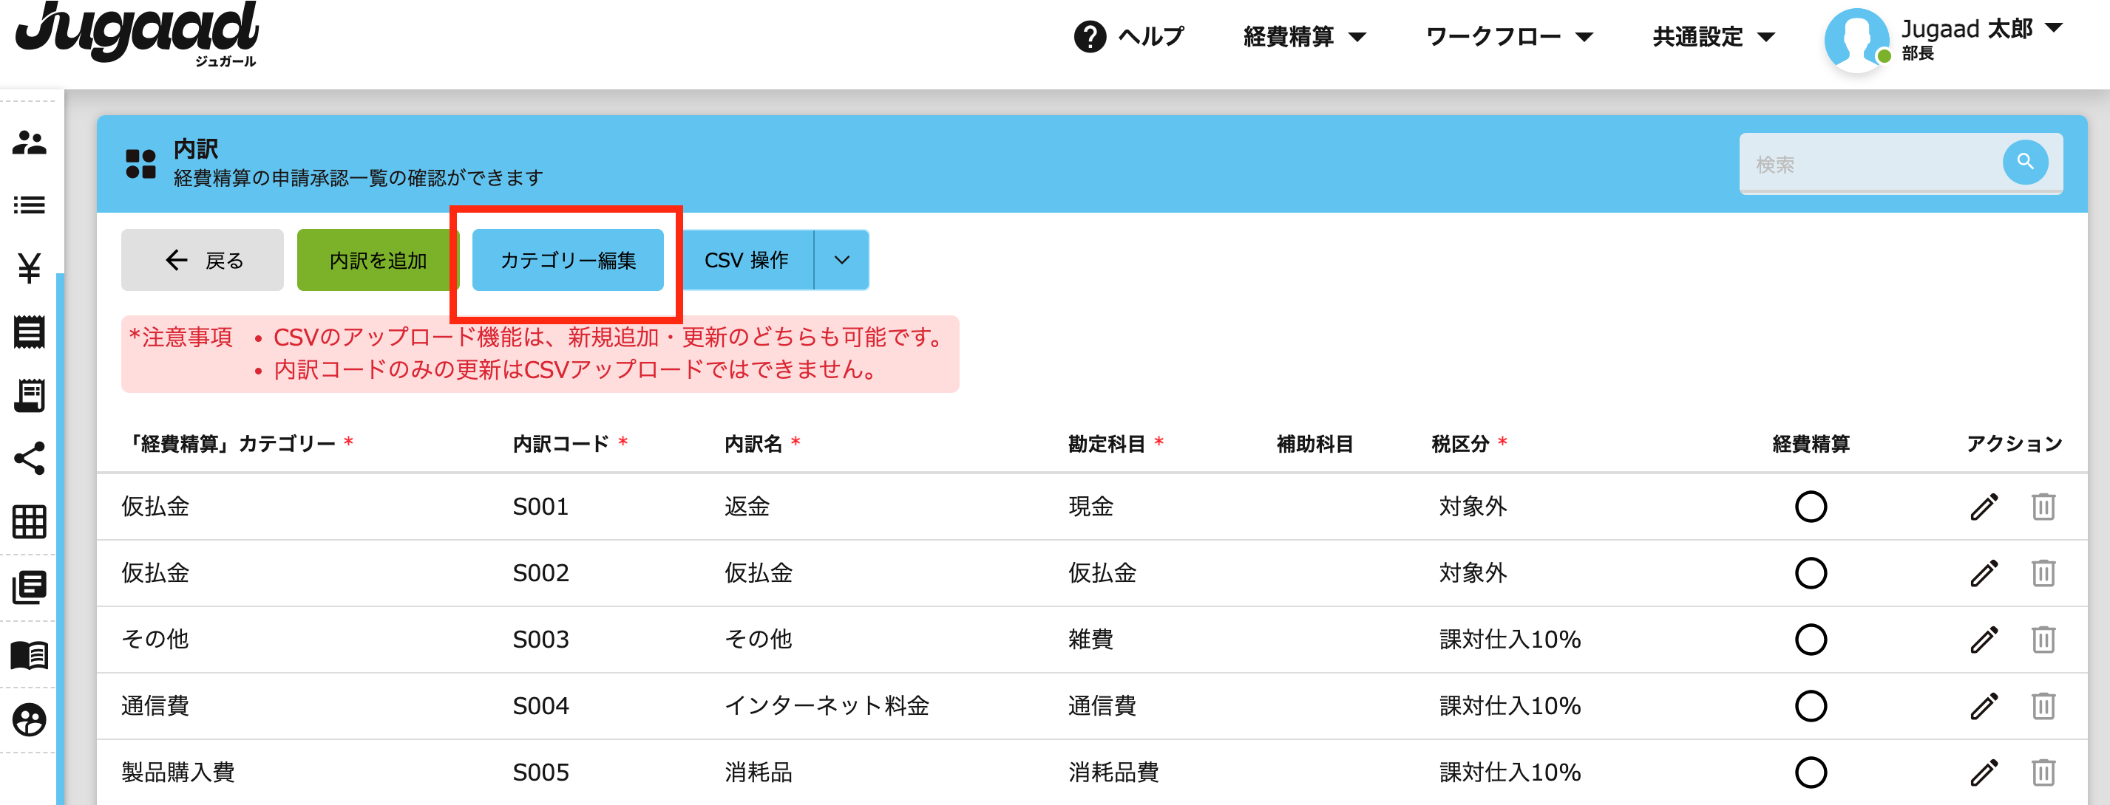This screenshot has height=805, width=2110.
Task: Toggle 経費精算 circle for S003 row
Action: click(x=1811, y=639)
